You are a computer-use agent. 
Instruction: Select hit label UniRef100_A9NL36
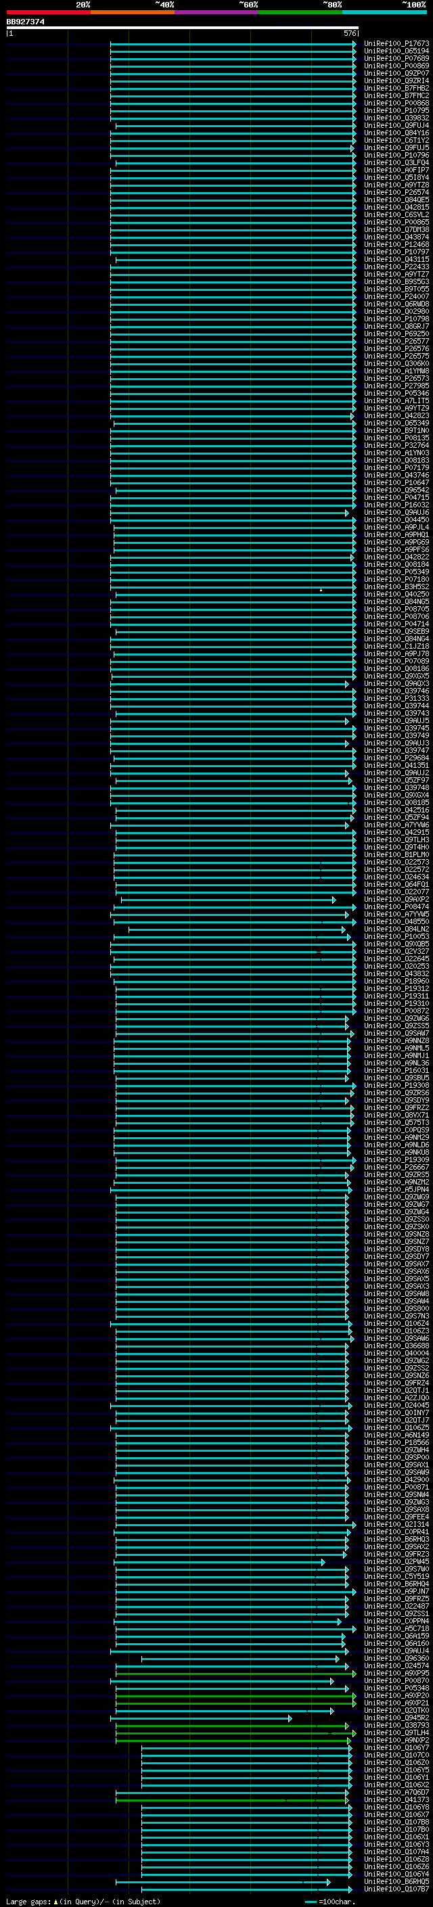[396, 1063]
